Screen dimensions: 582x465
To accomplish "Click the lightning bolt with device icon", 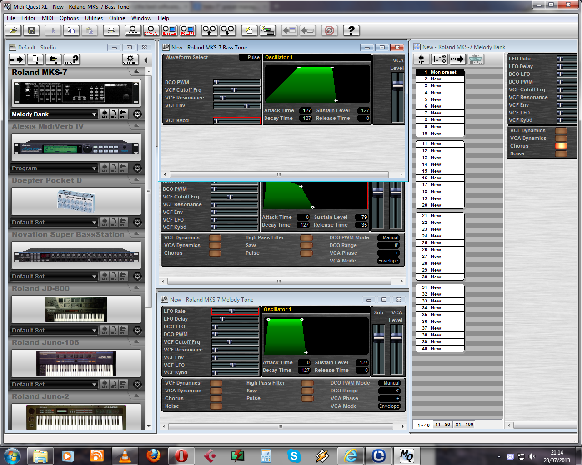I will [267, 30].
